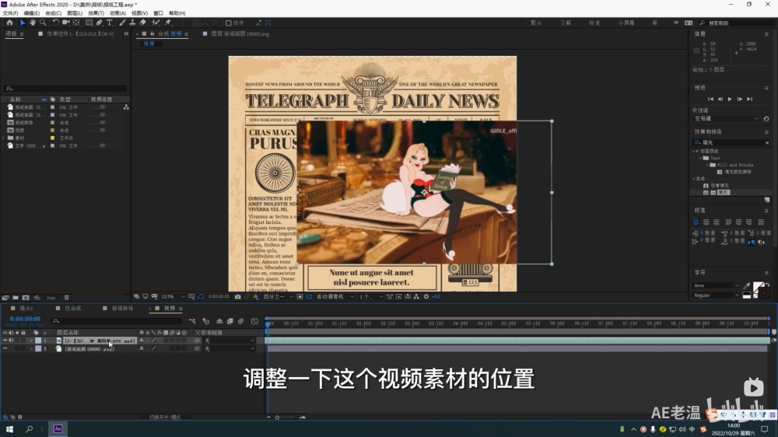Click the timeline zoom slider handle
Screen dimensions: 778x437
(x=278, y=417)
